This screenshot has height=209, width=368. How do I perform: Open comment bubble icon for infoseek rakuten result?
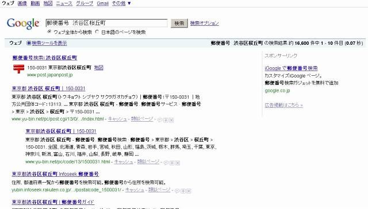178,191
